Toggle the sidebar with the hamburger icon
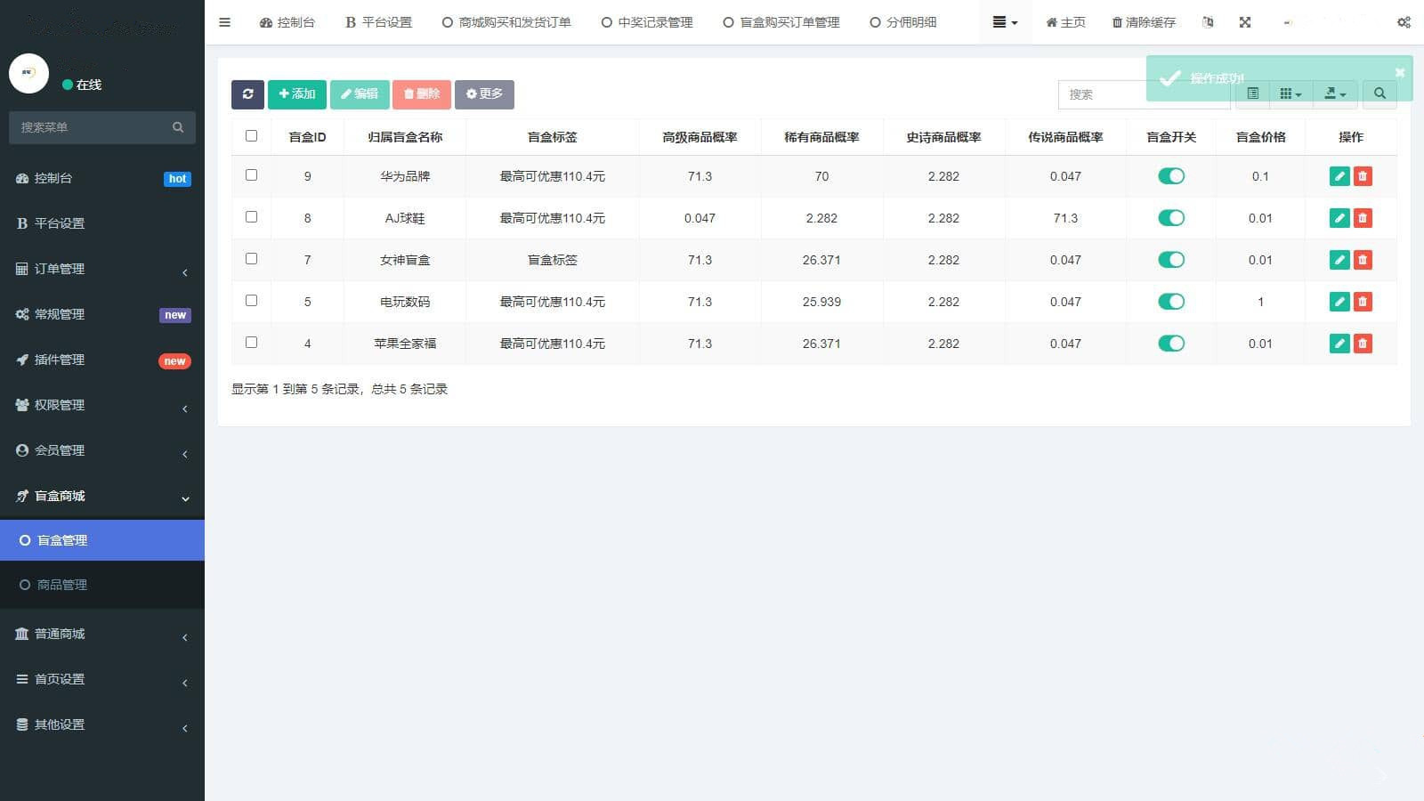Image resolution: width=1424 pixels, height=801 pixels. coord(224,22)
